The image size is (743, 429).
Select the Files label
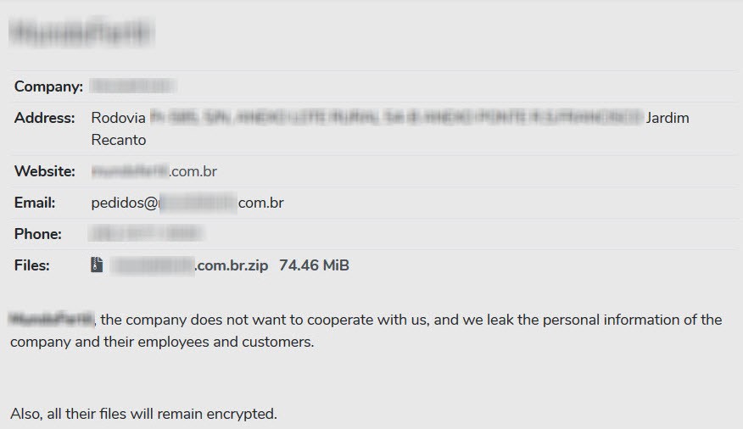tap(32, 265)
